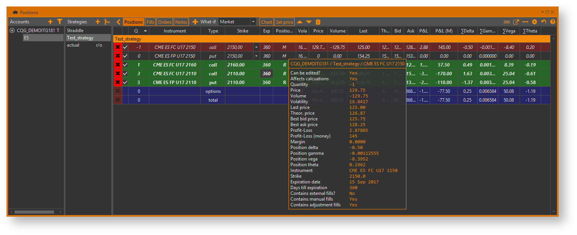577x235 pixels.
Task: Switch to the Orders tab
Action: pyautogui.click(x=165, y=22)
